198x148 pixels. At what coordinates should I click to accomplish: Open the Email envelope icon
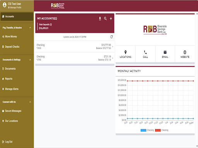point(165,52)
